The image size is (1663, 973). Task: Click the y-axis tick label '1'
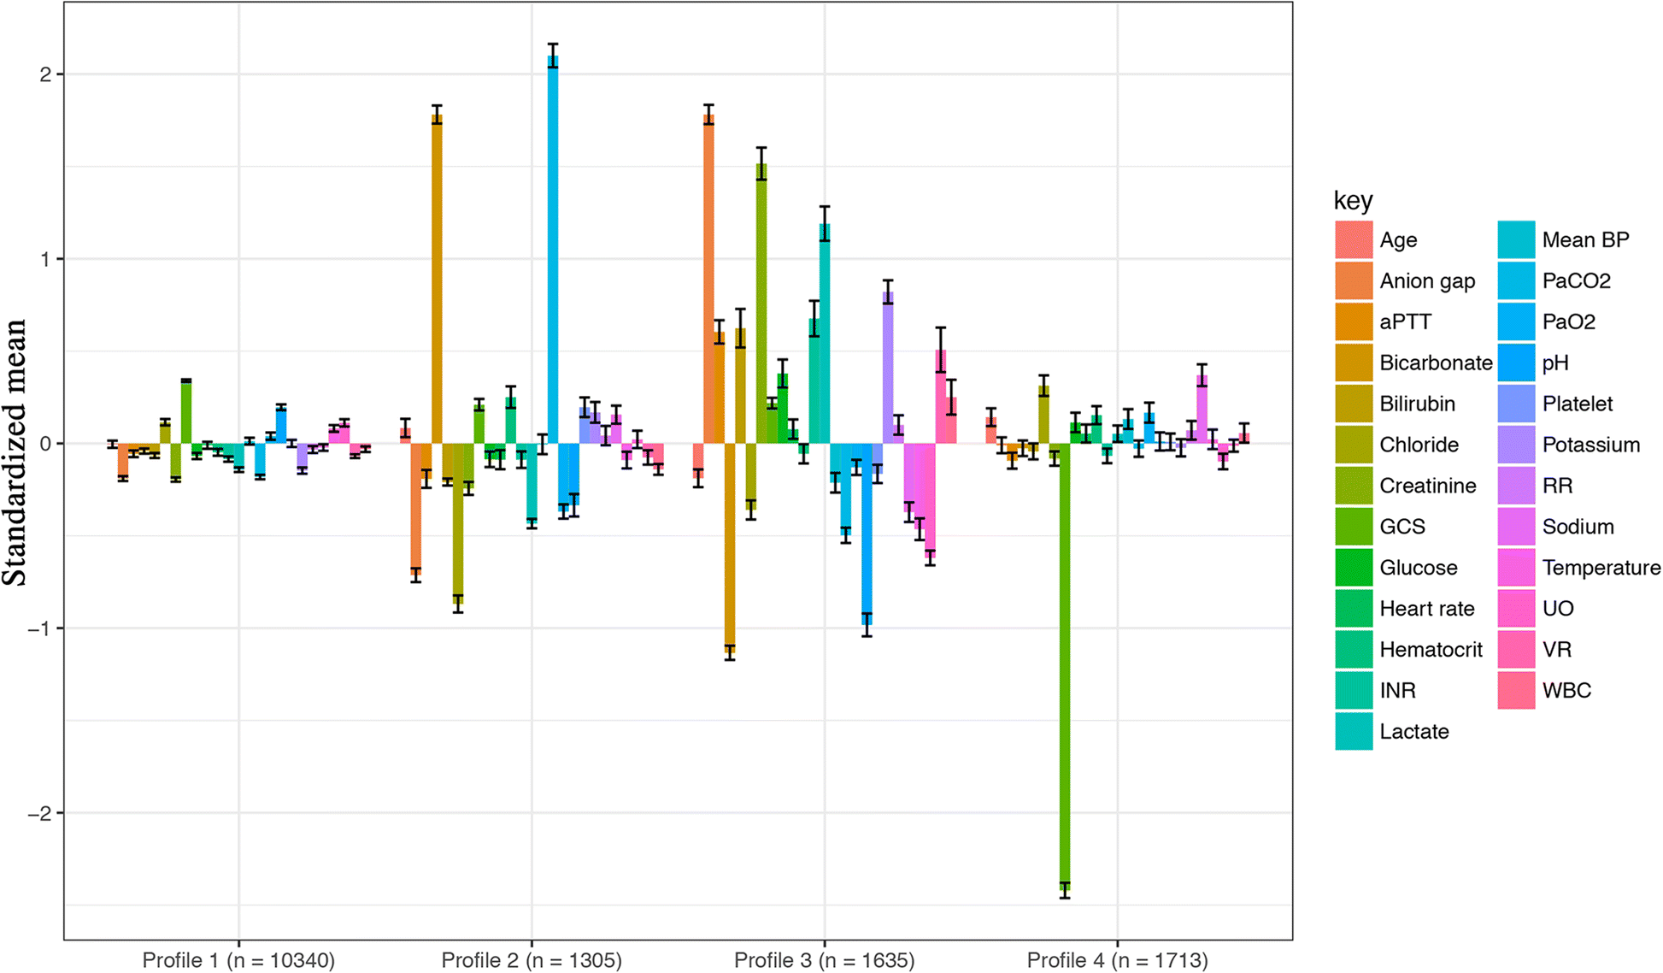(x=46, y=259)
